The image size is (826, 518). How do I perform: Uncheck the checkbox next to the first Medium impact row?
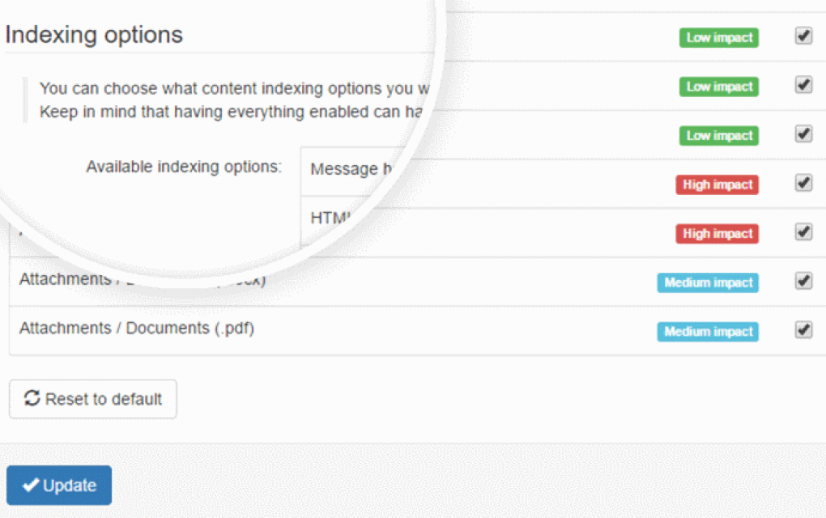click(x=803, y=280)
